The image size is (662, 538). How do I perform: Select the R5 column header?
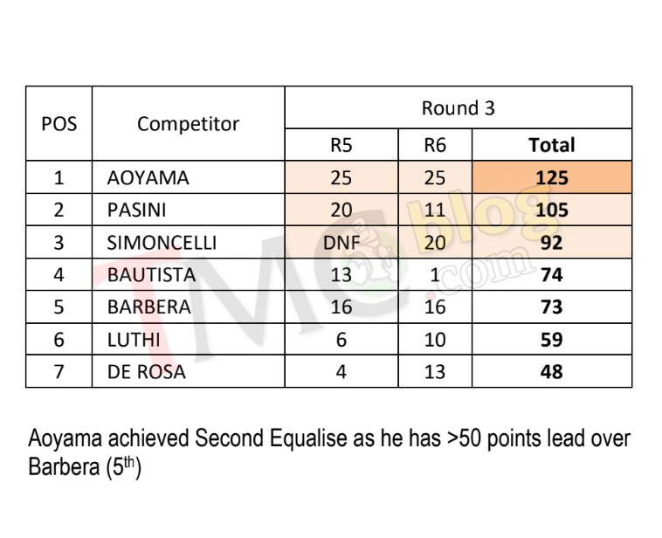(x=341, y=145)
